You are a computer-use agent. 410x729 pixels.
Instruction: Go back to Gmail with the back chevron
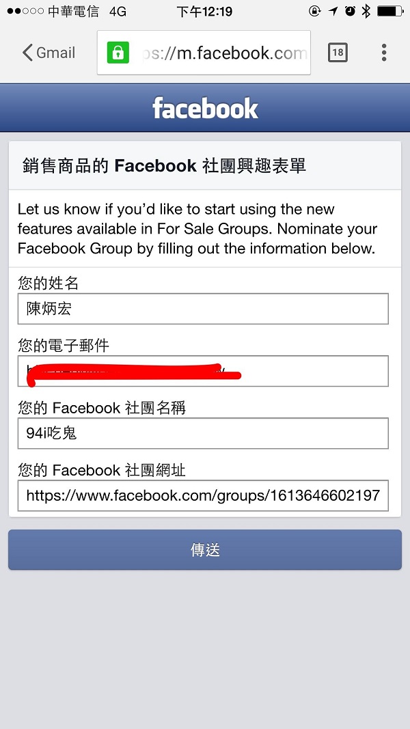point(49,53)
